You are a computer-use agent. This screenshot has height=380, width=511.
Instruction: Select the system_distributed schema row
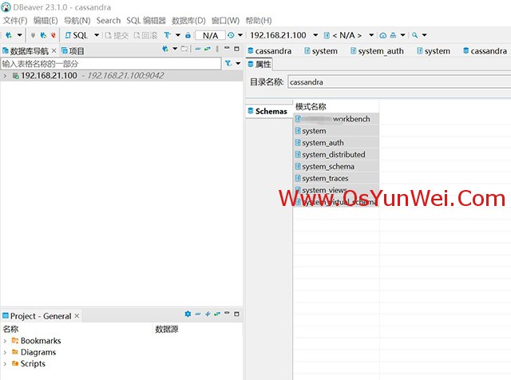pyautogui.click(x=336, y=155)
